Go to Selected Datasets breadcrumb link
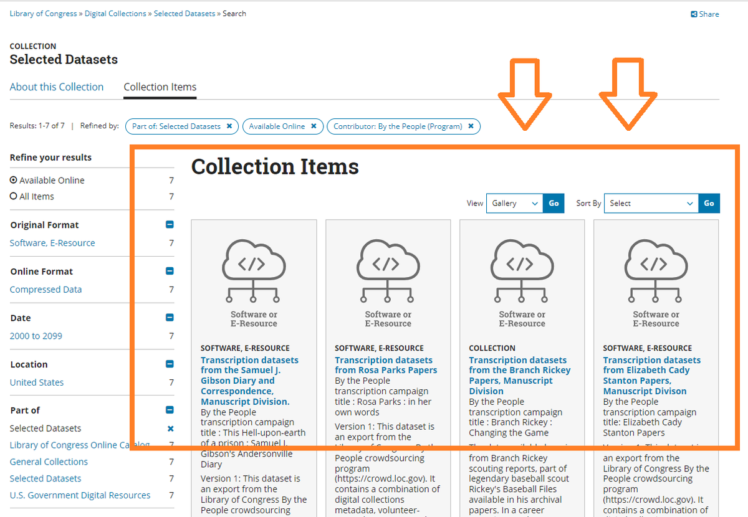The height and width of the screenshot is (517, 748). pyautogui.click(x=185, y=13)
